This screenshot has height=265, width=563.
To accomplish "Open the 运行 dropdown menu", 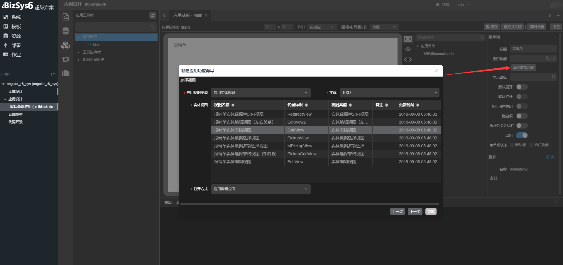I will tap(464, 5).
